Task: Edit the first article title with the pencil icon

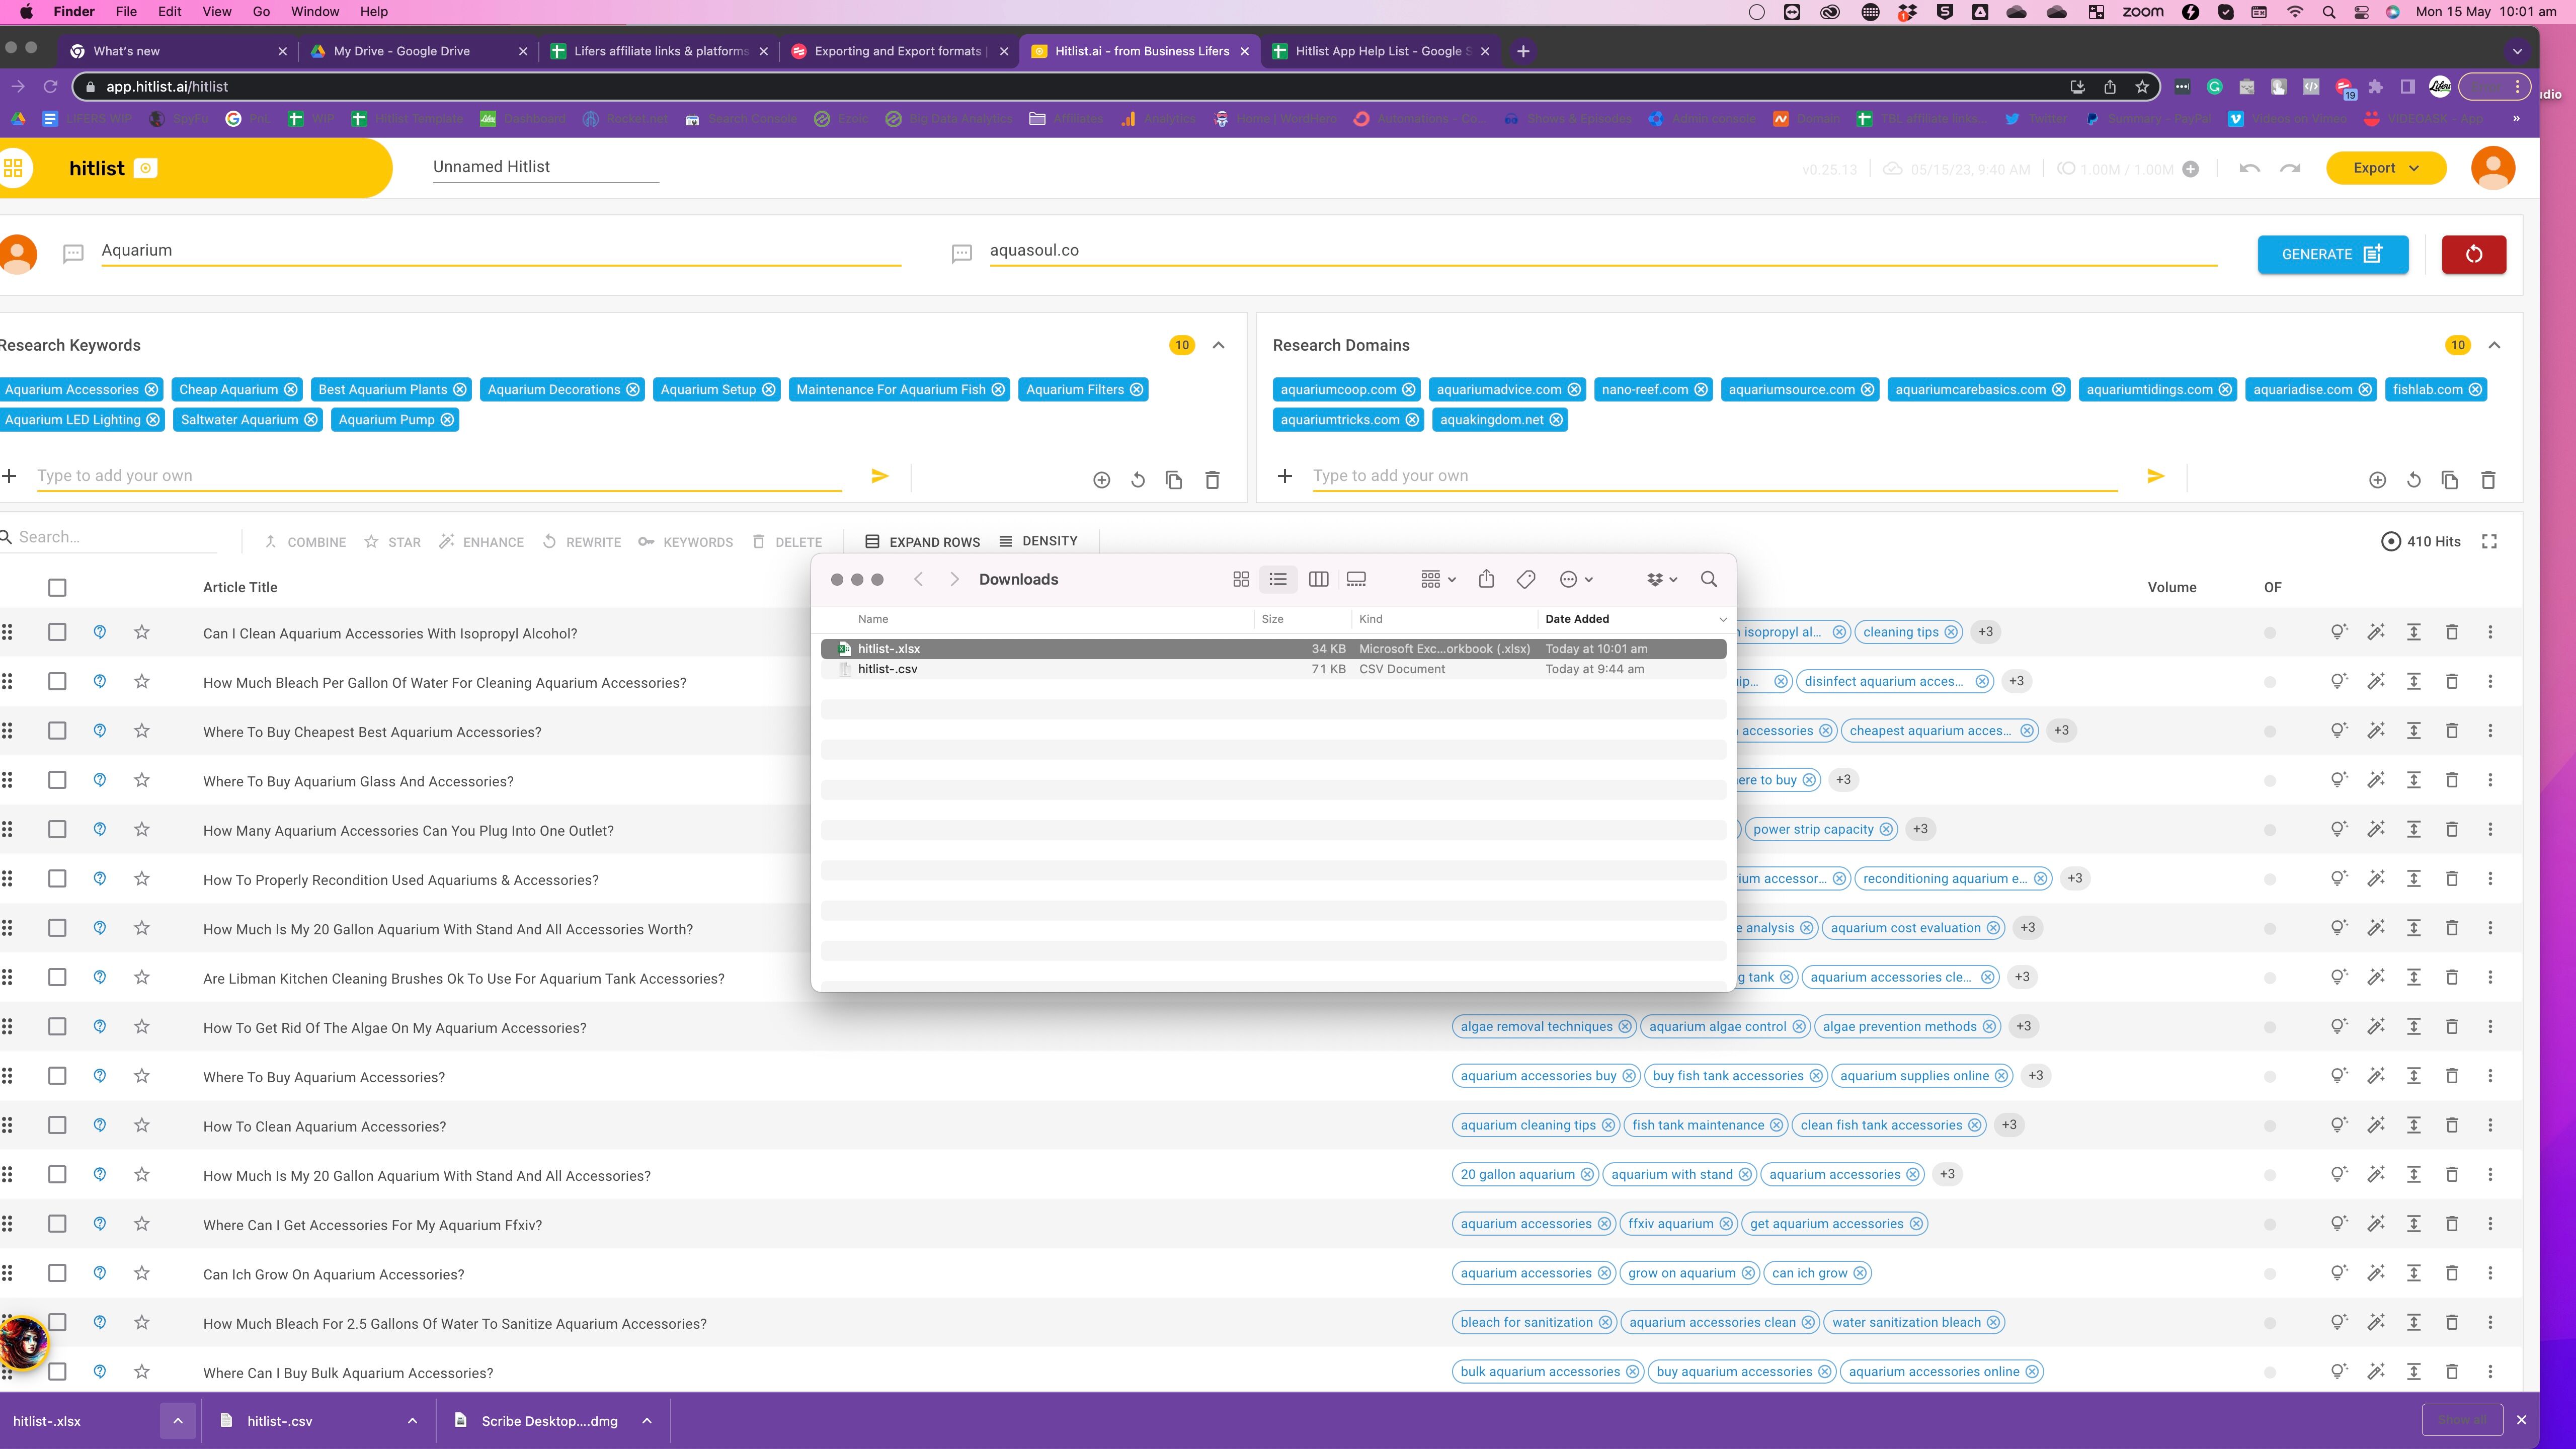Action: (x=2377, y=632)
